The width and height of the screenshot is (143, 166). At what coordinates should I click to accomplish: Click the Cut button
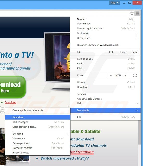111,52
